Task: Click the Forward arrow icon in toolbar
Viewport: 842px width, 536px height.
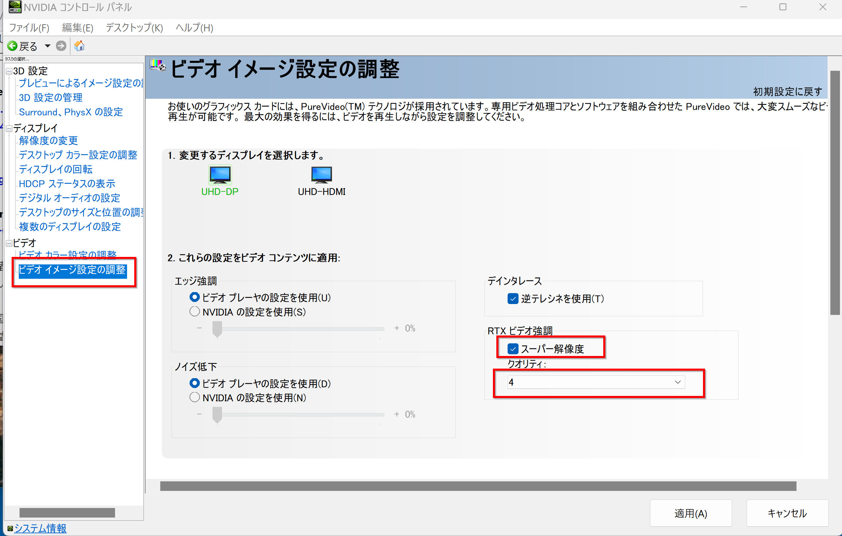Action: (x=61, y=46)
